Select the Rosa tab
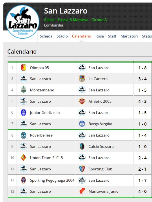152x202 pixels. [100, 36]
